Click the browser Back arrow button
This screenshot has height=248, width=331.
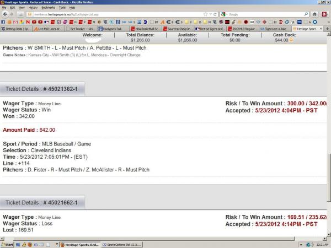[x=4, y=14]
